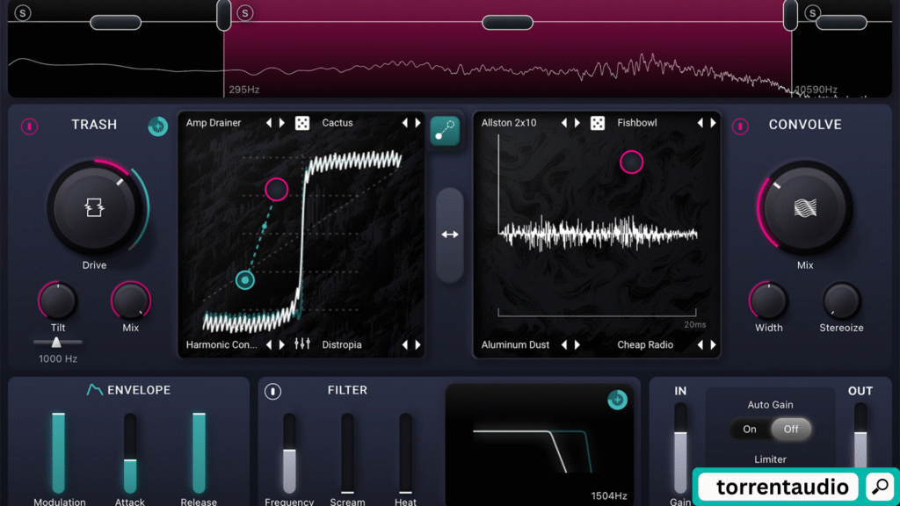
Task: Toggle the CONVOLVE module power button
Action: tap(740, 126)
